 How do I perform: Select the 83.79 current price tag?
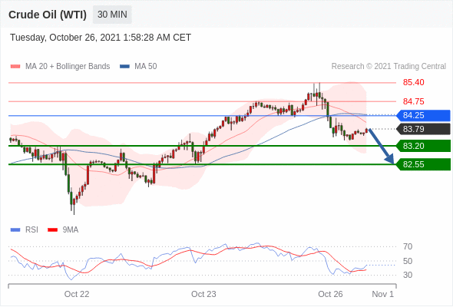click(x=424, y=129)
